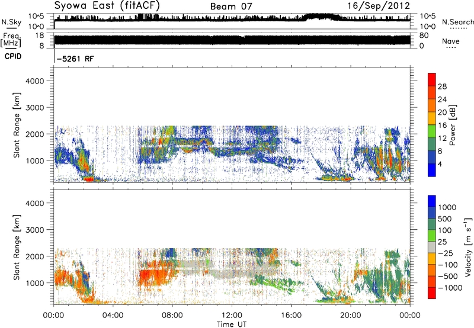
Task: Click the '10^0' tick beside N.Search
Action: [428, 27]
